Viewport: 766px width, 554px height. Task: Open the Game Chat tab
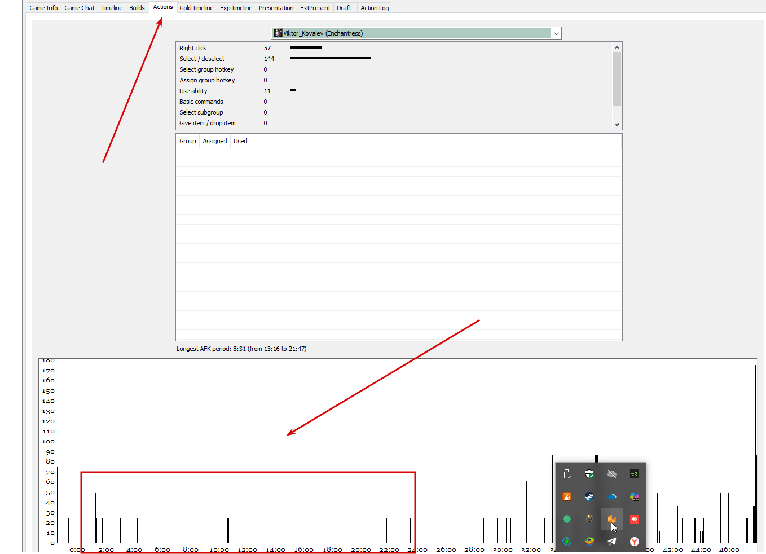click(x=80, y=8)
